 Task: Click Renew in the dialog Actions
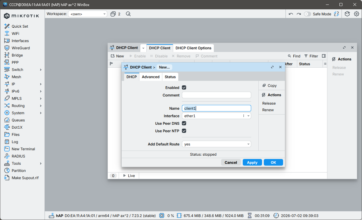click(x=268, y=110)
